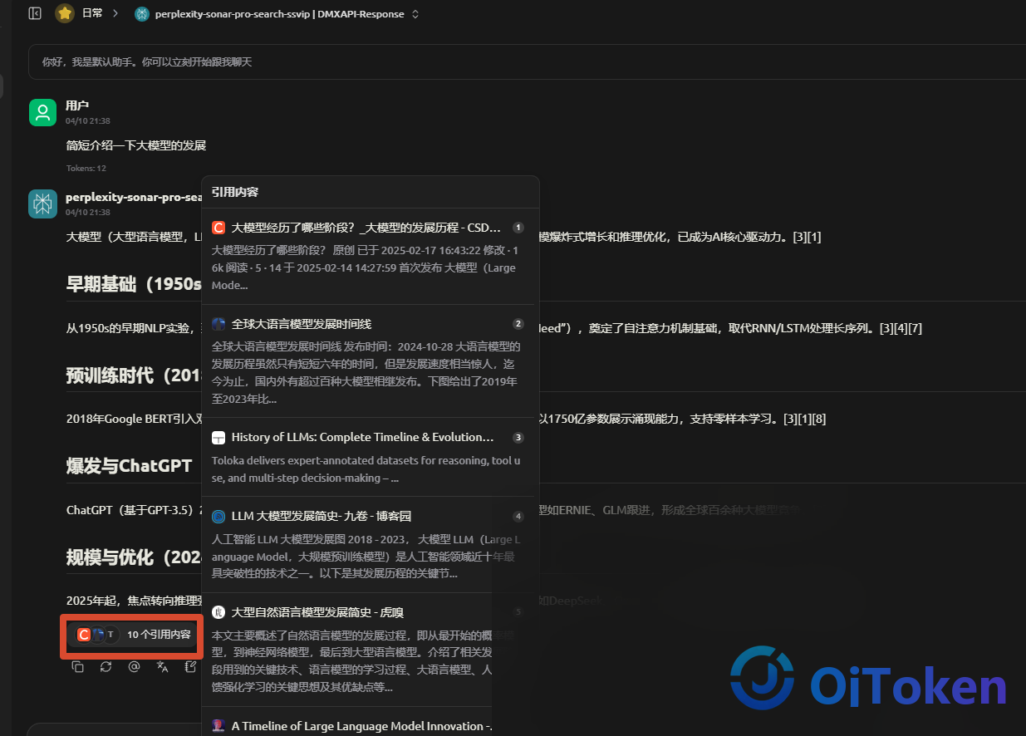Click the edit note icon under message
The width and height of the screenshot is (1026, 736).
(x=191, y=666)
